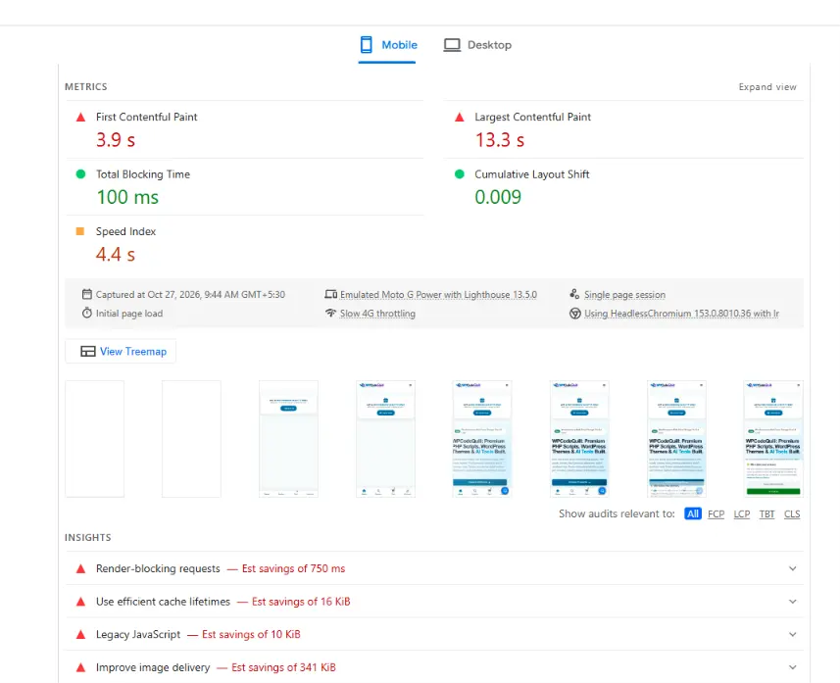Click Captured at Oct 27, 2026 text
This screenshot has width=840, height=683.
pos(190,295)
